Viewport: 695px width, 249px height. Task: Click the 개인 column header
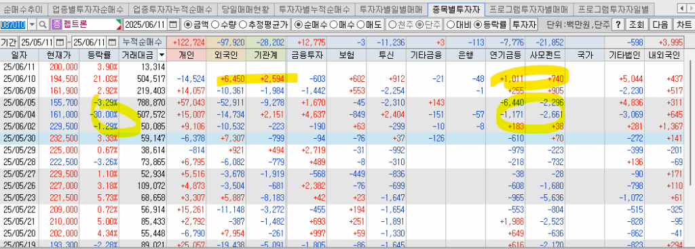point(187,55)
